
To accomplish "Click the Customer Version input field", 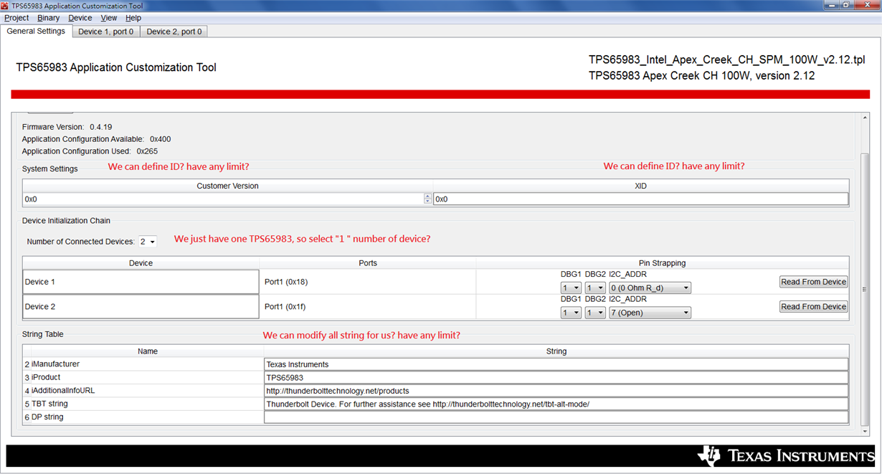I will (224, 199).
